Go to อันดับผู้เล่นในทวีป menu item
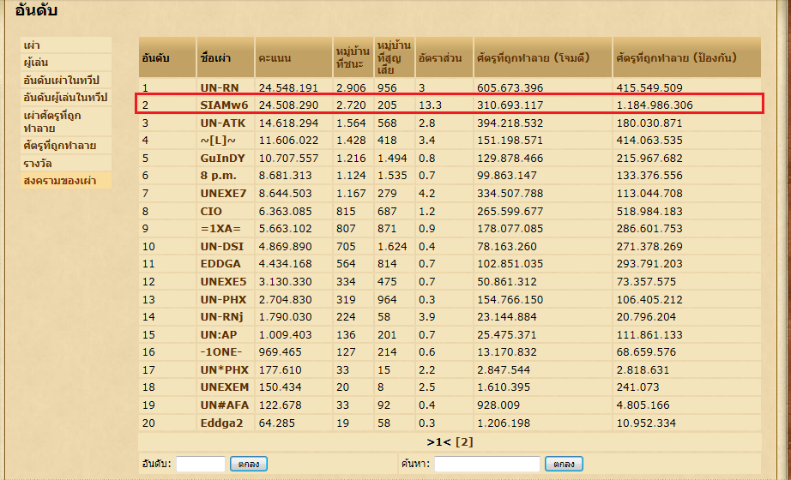 [65, 98]
